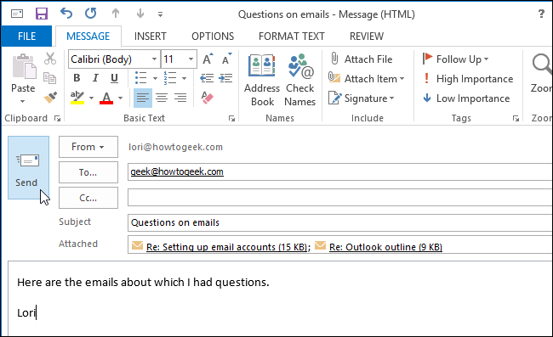Toggle Underline formatting
This screenshot has width=553, height=337.
114,78
